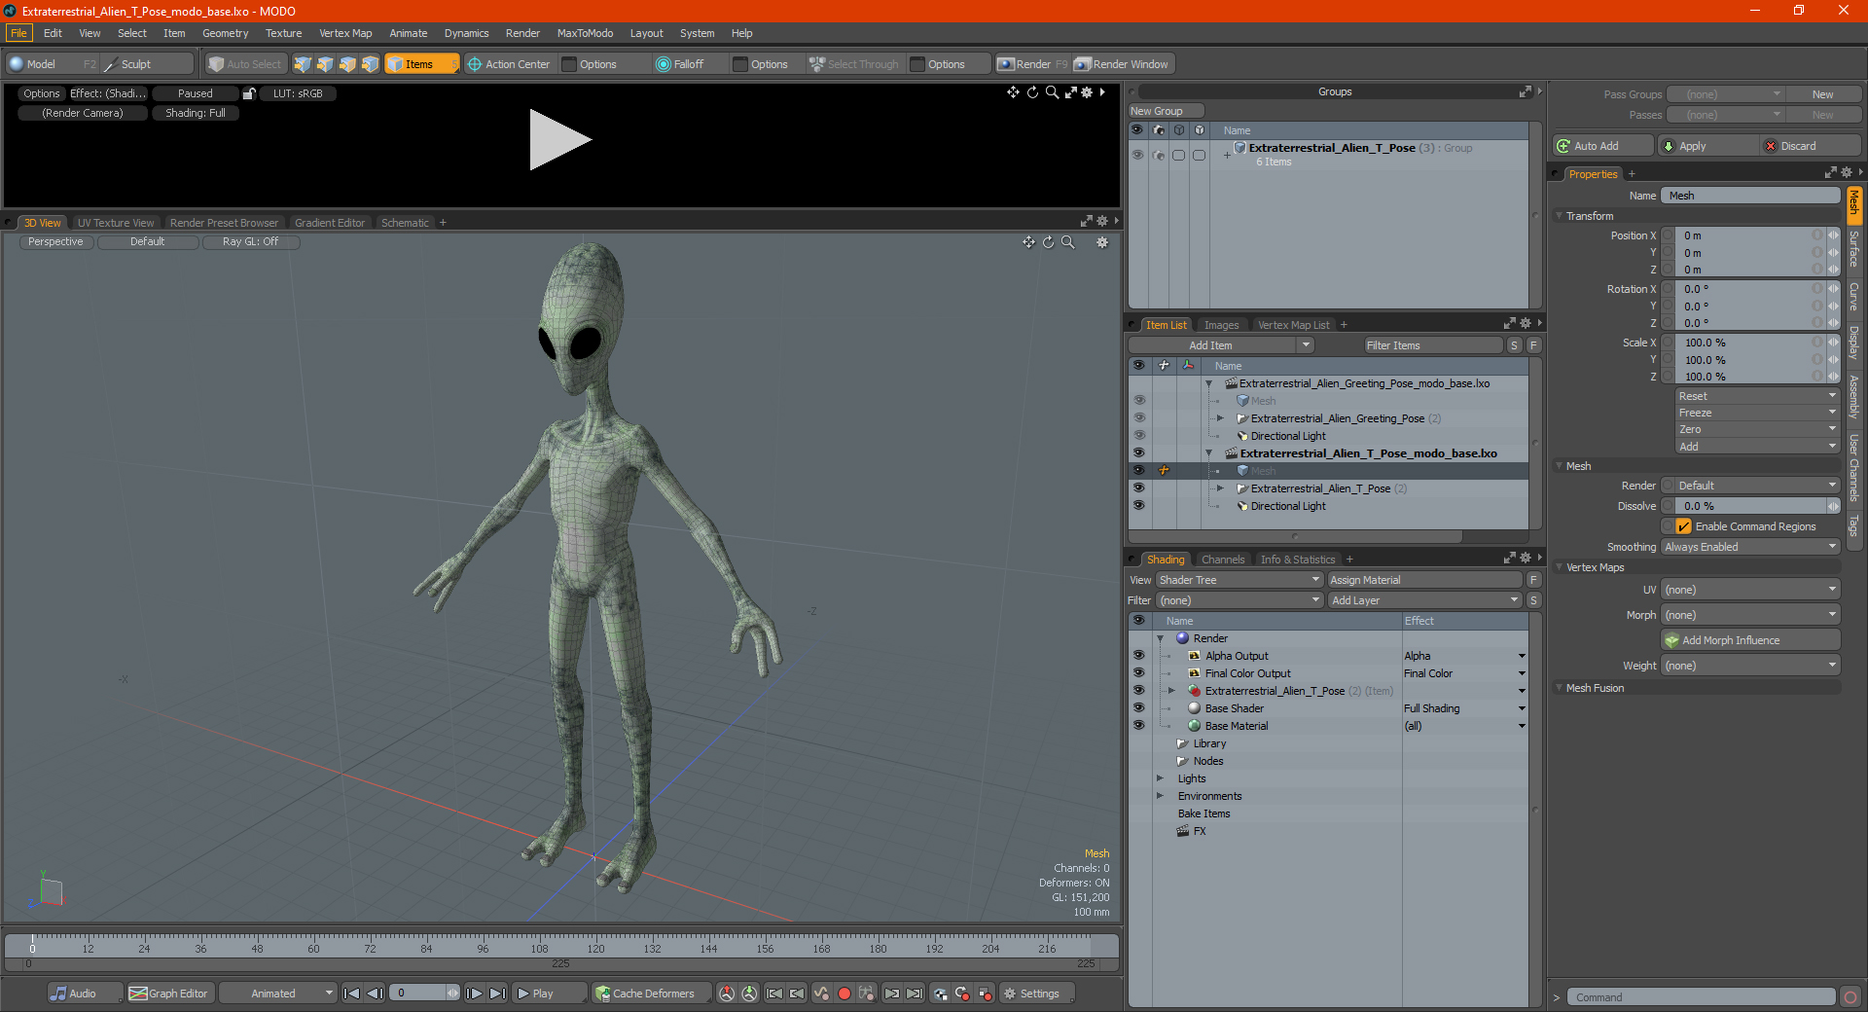Click the Discard button
Image resolution: width=1868 pixels, height=1012 pixels.
(1811, 146)
